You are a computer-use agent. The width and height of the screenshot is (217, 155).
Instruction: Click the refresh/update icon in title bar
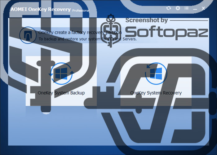168,8
